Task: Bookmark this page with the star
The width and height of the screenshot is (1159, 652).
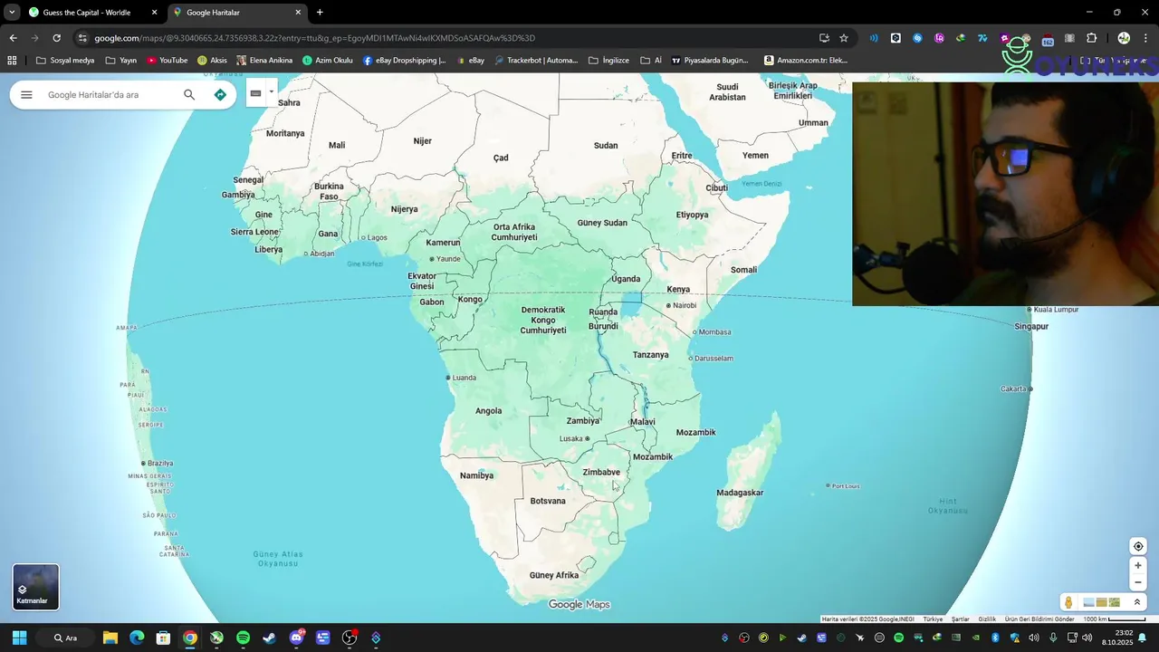Action: [x=844, y=38]
